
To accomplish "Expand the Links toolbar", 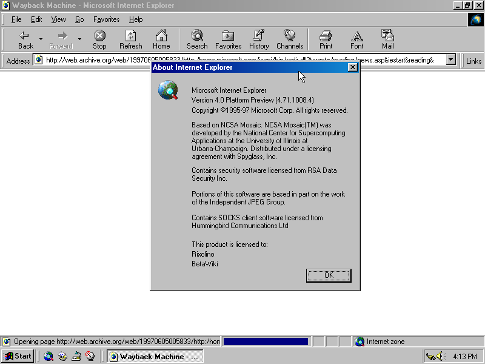I will (x=473, y=61).
